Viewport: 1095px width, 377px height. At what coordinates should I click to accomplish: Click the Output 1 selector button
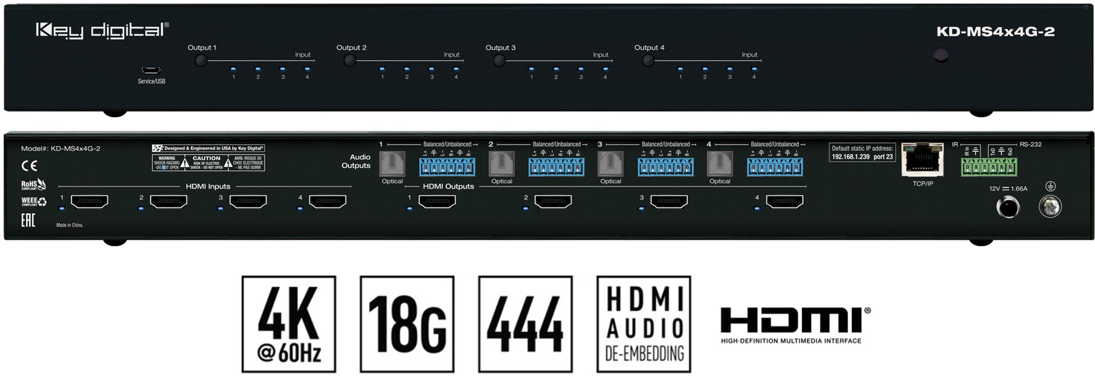201,60
